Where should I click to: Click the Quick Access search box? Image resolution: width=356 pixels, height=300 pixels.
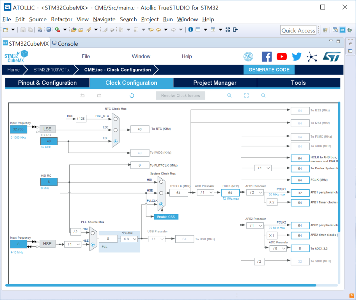click(x=298, y=30)
